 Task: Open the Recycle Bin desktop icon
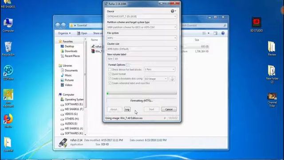8,49
